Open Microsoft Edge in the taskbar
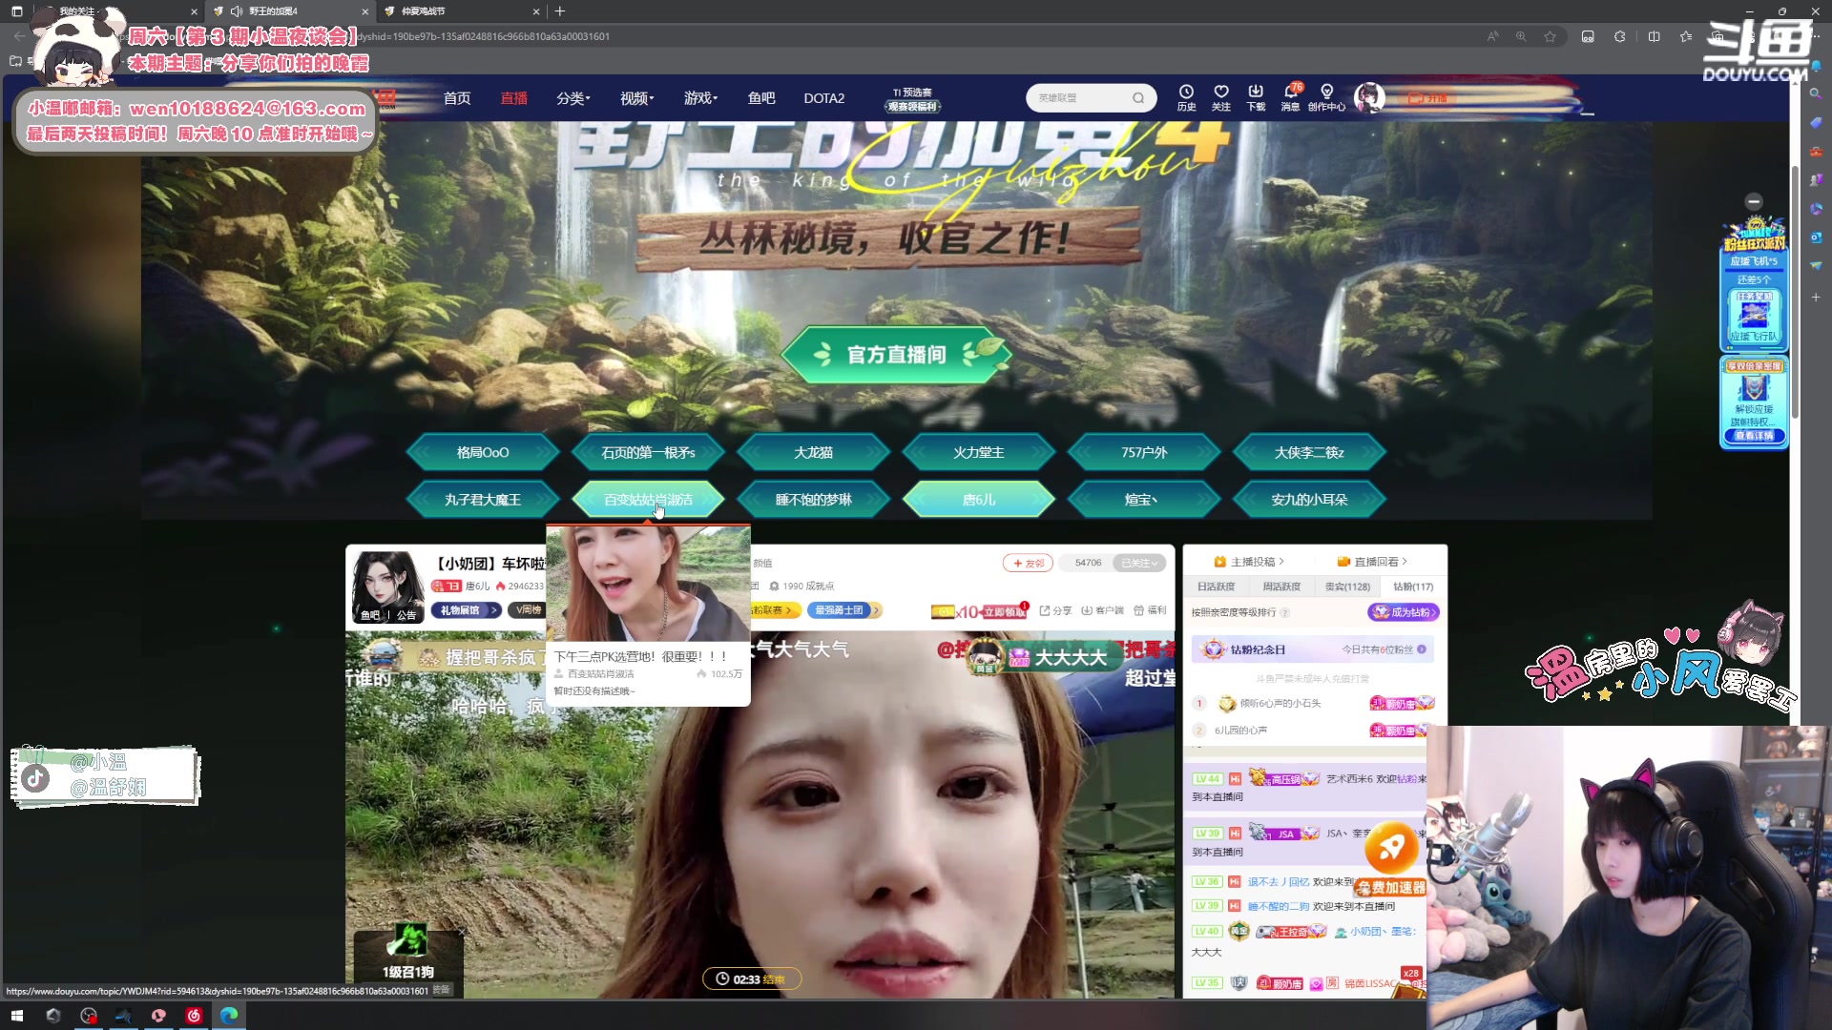 click(x=229, y=1016)
